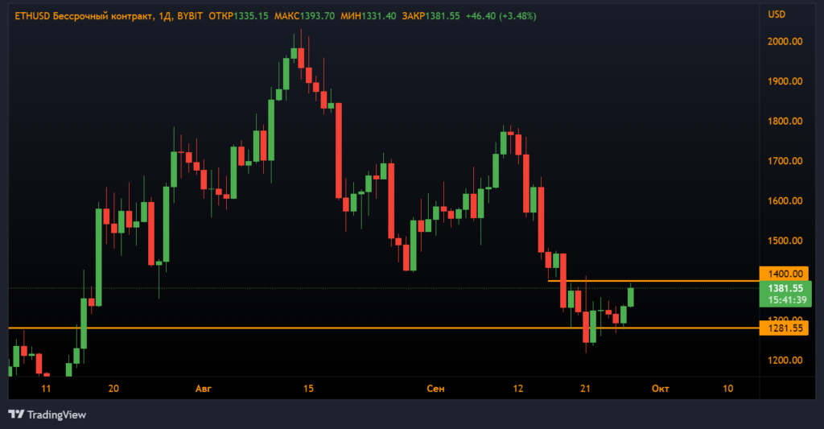Click the Авг date axis label
Screen dimensions: 824x429
(x=204, y=389)
